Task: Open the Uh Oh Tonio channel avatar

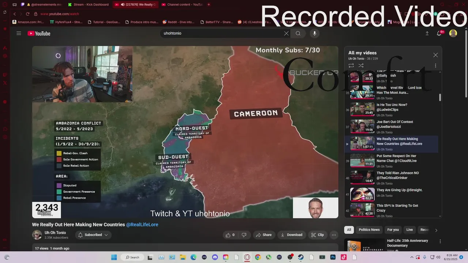Action: [37, 235]
